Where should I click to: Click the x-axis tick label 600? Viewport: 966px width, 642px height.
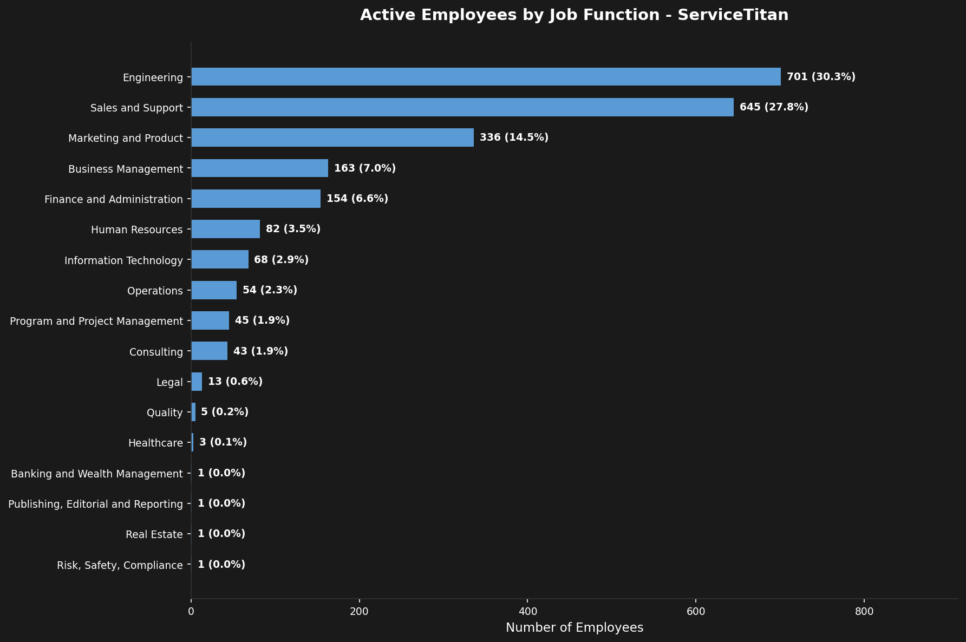coord(696,612)
